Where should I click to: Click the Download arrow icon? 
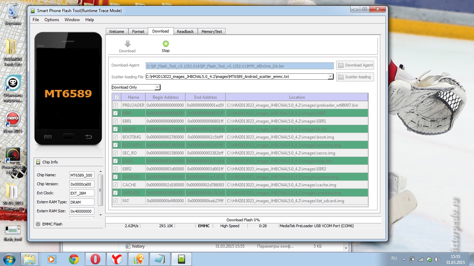[127, 44]
